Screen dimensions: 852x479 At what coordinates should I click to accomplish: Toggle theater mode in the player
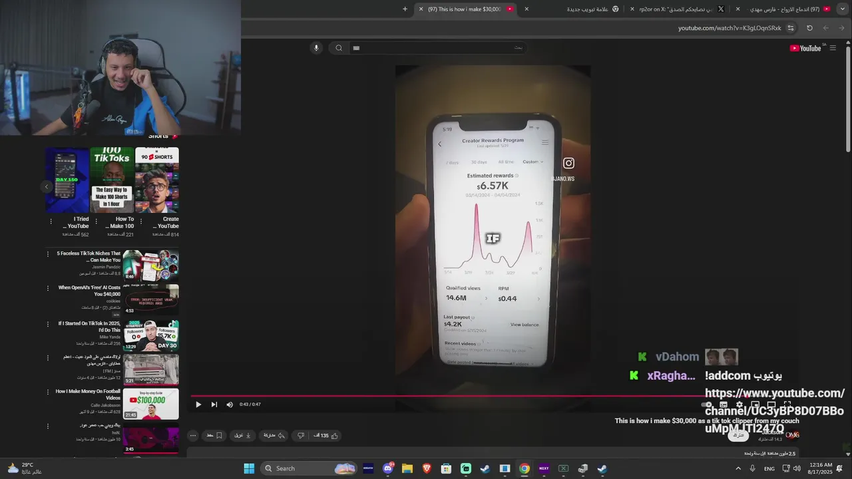tap(771, 404)
